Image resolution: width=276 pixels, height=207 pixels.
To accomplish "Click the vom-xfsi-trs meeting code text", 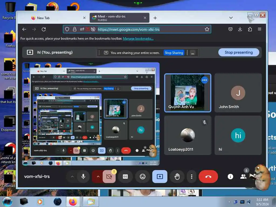I will coord(37,177).
